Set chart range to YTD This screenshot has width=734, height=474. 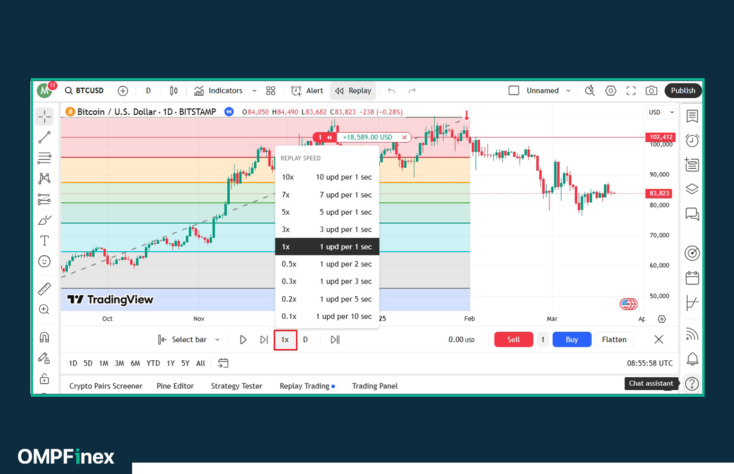(x=153, y=364)
